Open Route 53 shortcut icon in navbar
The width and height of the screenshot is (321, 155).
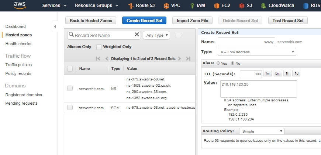pyautogui.click(x=131, y=6)
